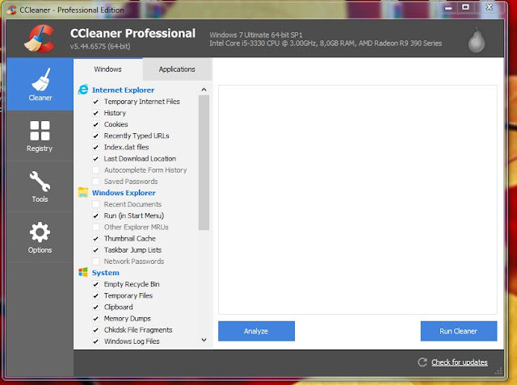Minimize the CCleaner window
Screen dimensions: 517x385
click(448, 7)
